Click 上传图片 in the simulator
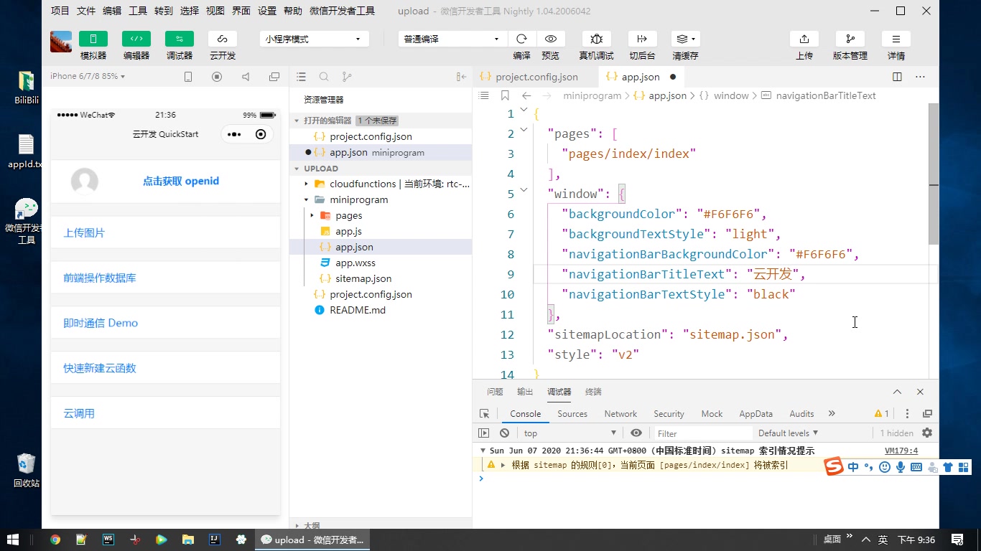The height and width of the screenshot is (551, 981). (84, 232)
